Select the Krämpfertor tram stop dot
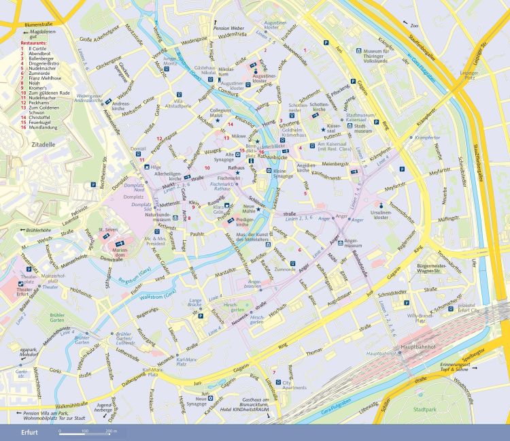The image size is (510, 441). (x=410, y=137)
